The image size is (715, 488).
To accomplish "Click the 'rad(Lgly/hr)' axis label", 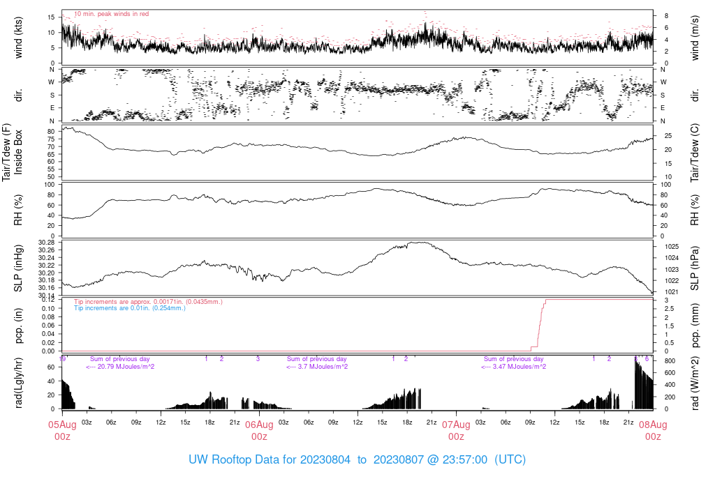I will 18,383.
